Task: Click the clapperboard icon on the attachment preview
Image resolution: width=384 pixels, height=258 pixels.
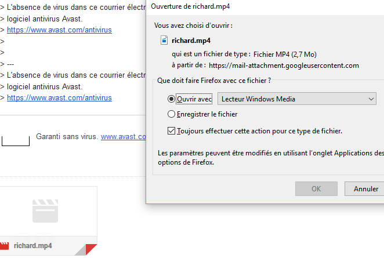Action: click(x=45, y=211)
